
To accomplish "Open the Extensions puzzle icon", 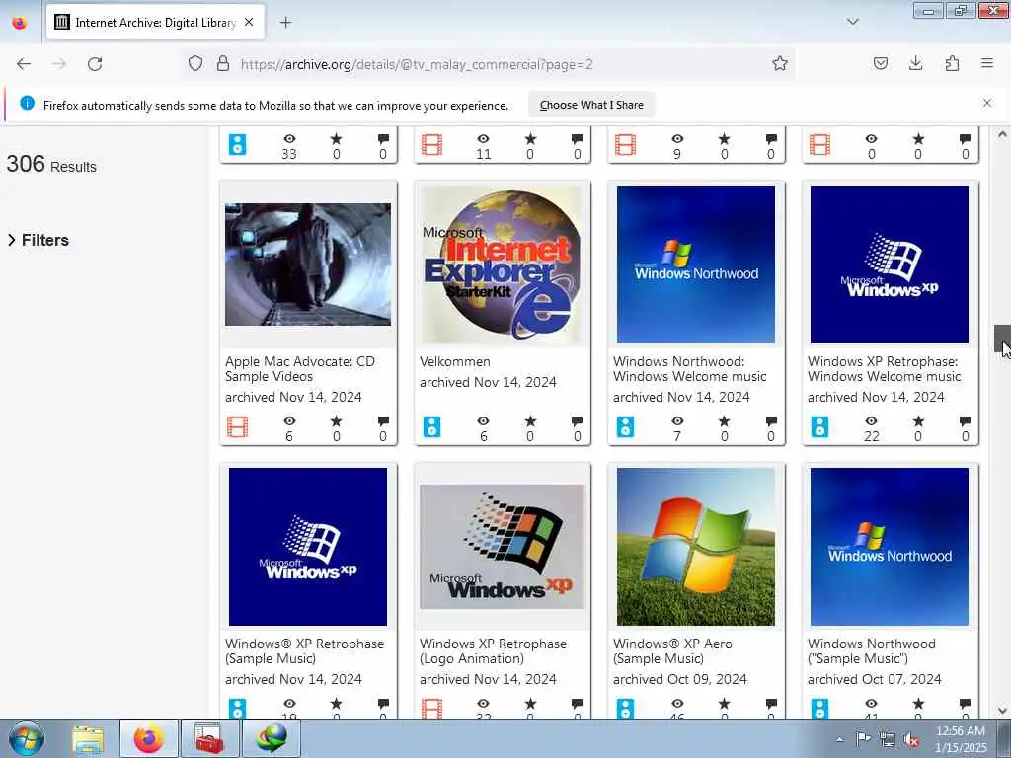I will pos(952,63).
